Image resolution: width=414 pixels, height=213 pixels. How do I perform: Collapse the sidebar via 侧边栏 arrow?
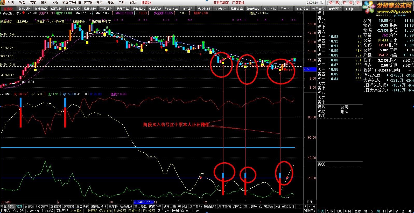coord(310,211)
